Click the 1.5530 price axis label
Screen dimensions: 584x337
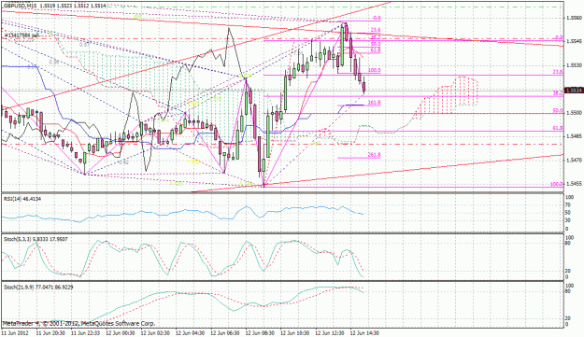click(573, 65)
